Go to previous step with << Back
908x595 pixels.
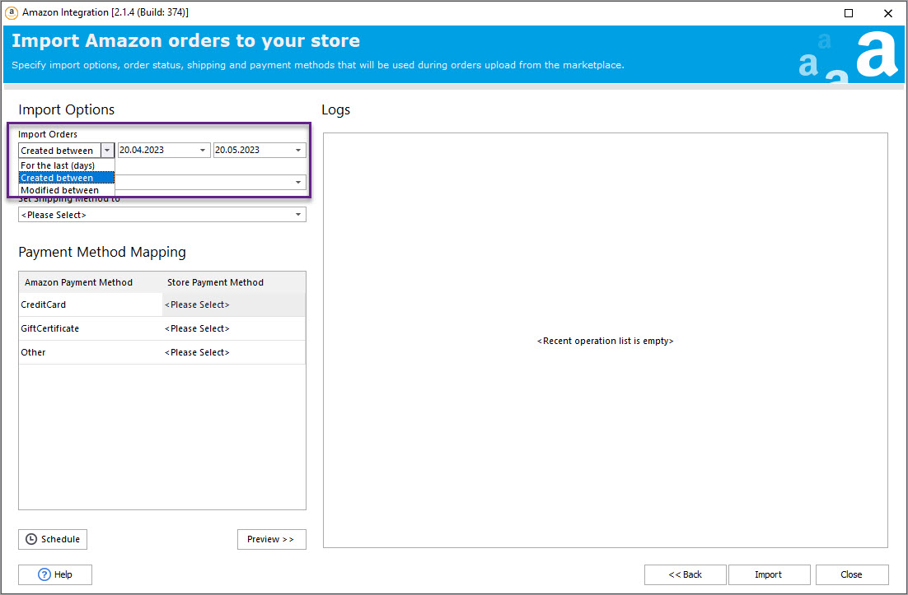click(685, 574)
